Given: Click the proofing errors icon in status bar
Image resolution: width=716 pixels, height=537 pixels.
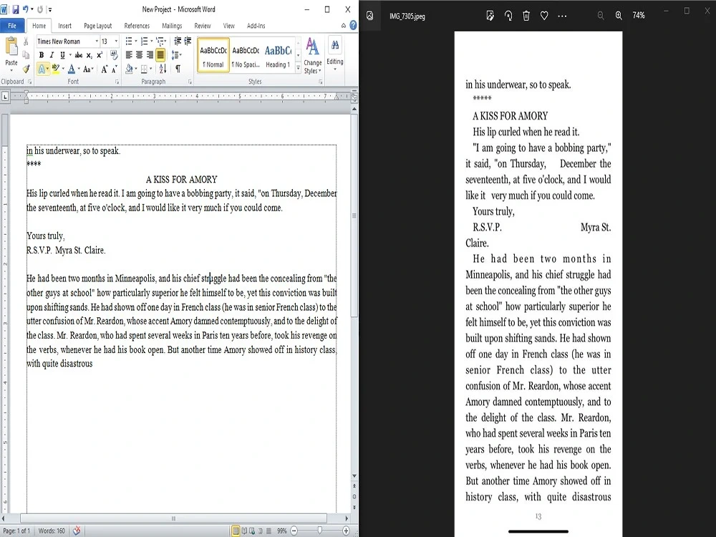Looking at the screenshot, I should (x=77, y=531).
